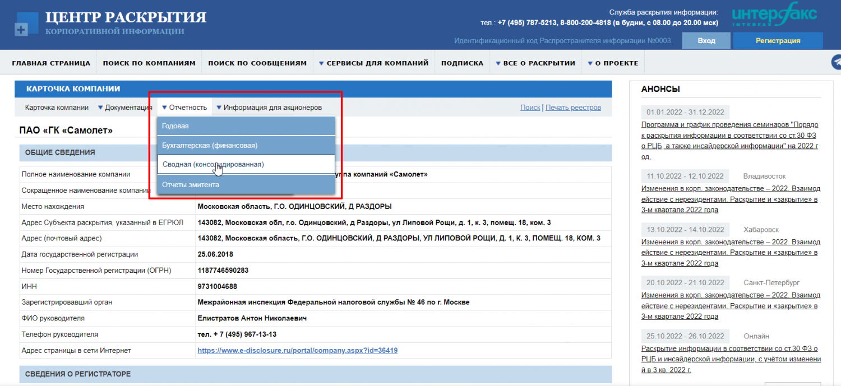841x386 pixels.
Task: Expand 'Информация для акционеров' dropdown
Action: coord(269,108)
